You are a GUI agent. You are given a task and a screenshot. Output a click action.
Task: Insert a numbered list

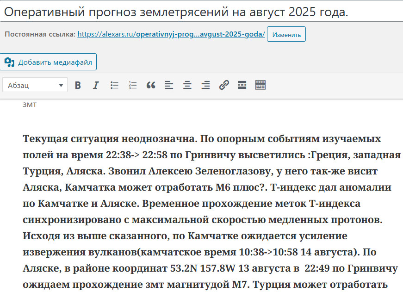tap(133, 85)
